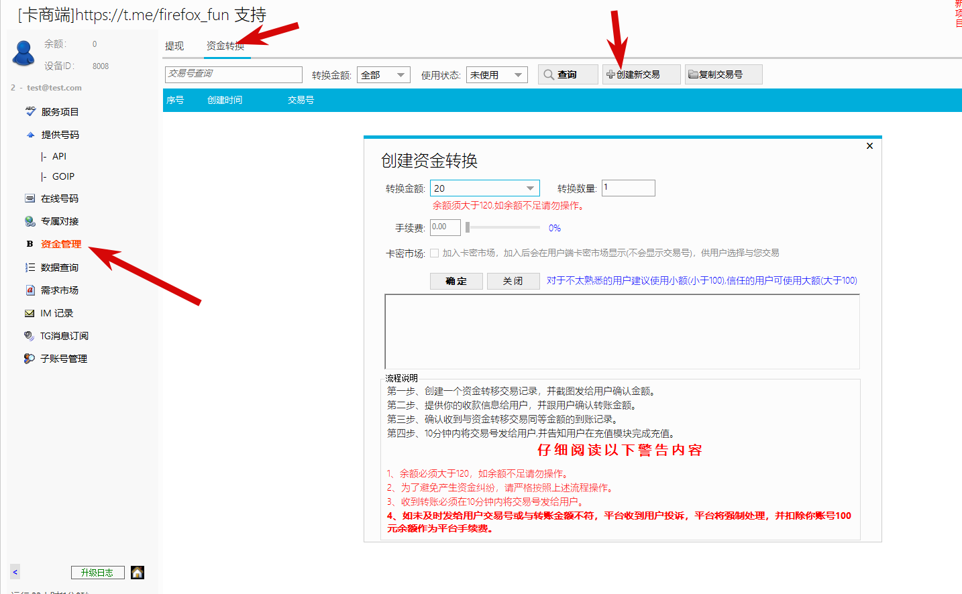Open 数据查询 in the sidebar
The height and width of the screenshot is (594, 962).
tap(59, 268)
